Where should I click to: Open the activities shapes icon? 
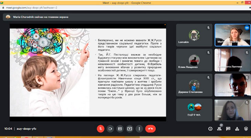(237, 129)
